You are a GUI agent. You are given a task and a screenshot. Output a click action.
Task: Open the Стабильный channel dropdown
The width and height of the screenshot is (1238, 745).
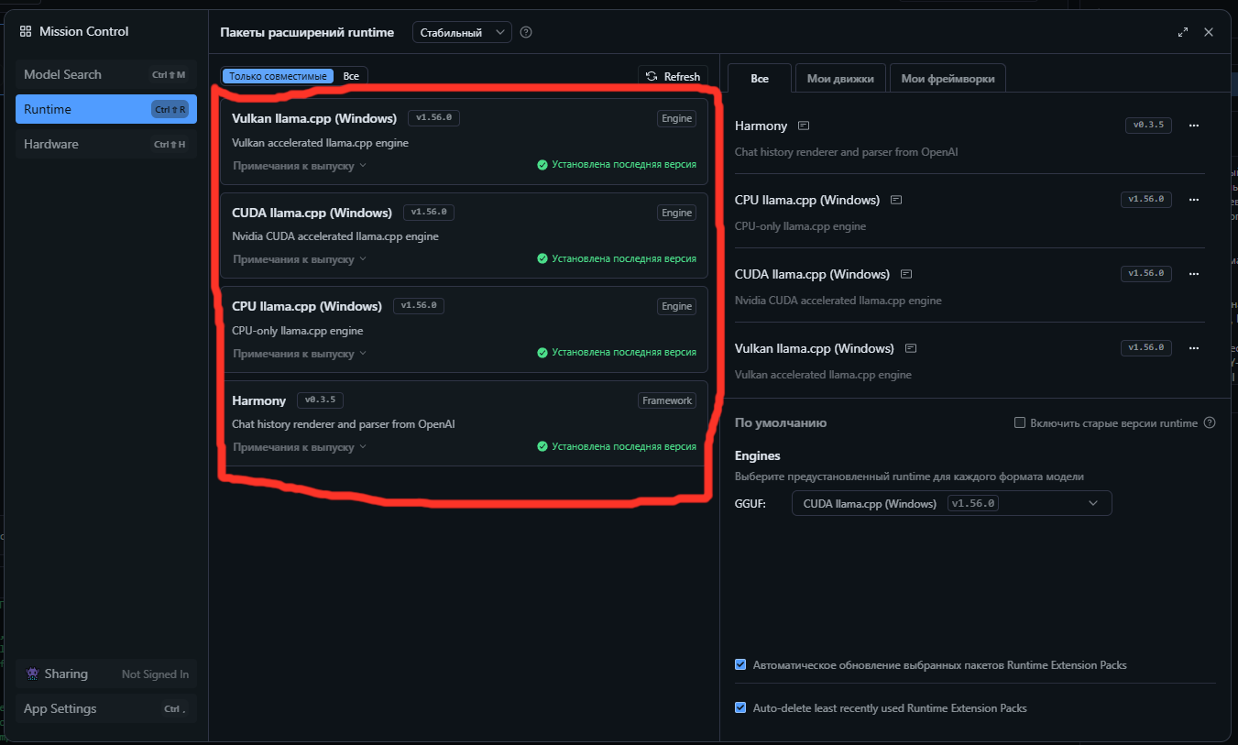462,32
